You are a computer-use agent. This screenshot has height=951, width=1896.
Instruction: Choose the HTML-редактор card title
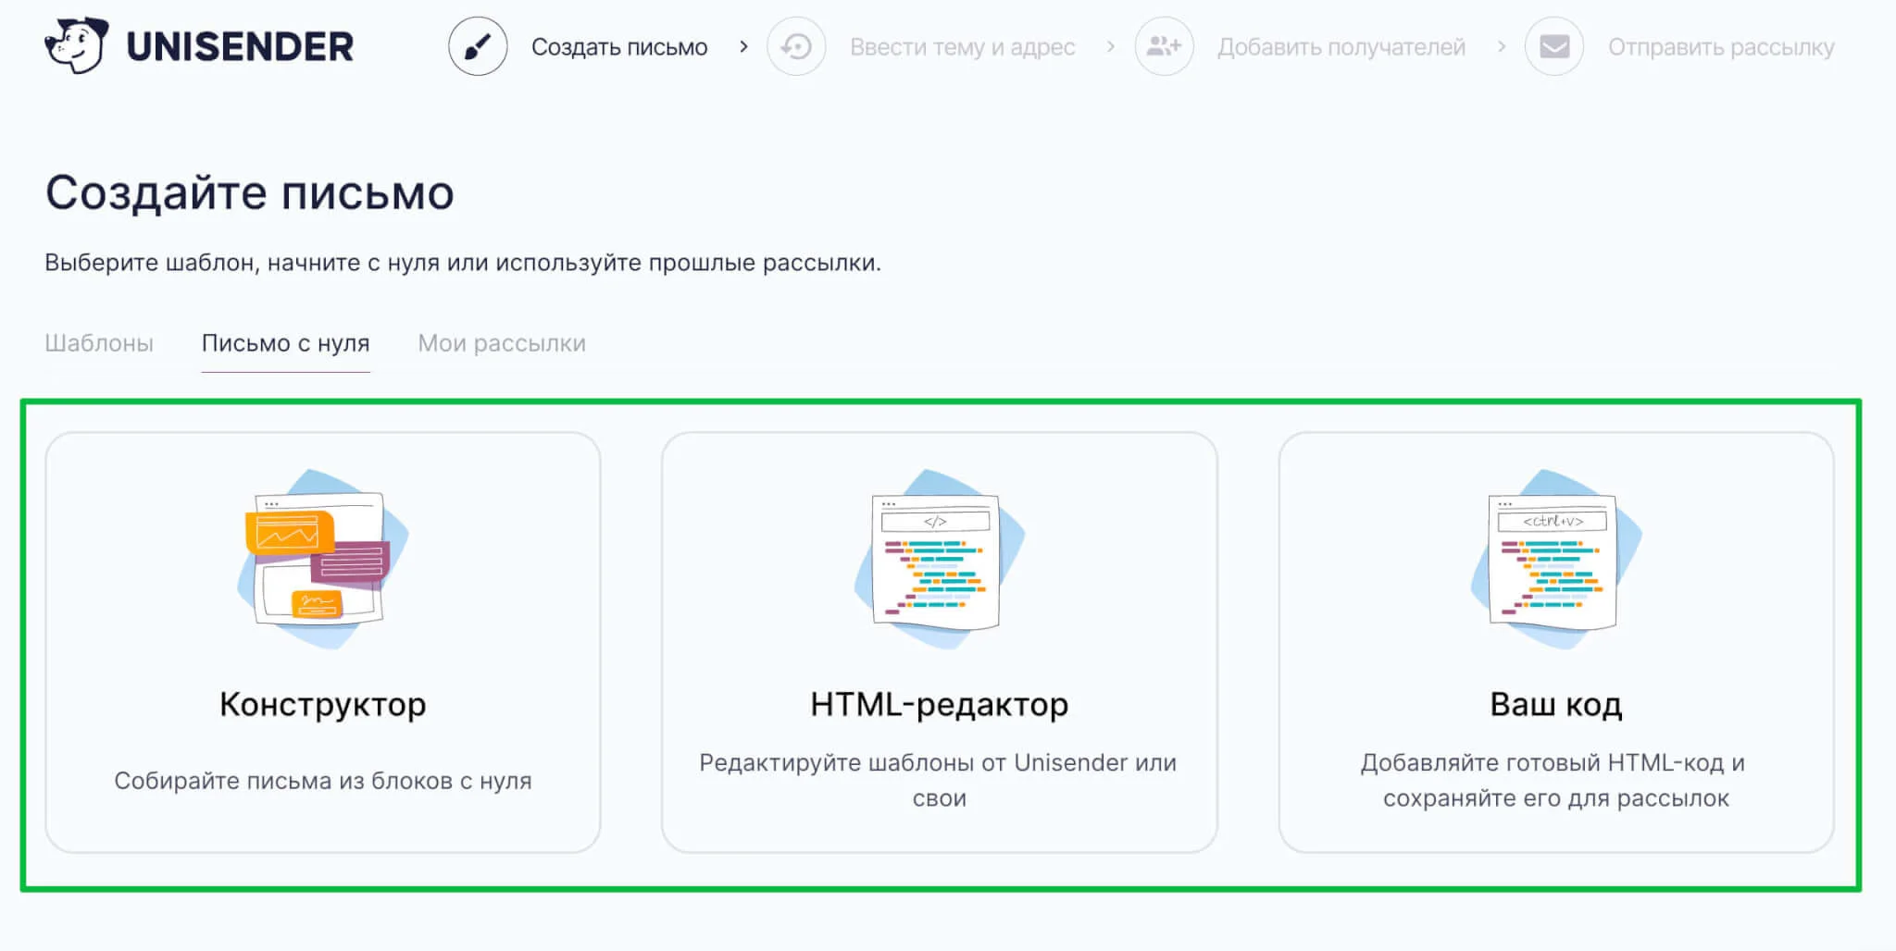coord(940,704)
